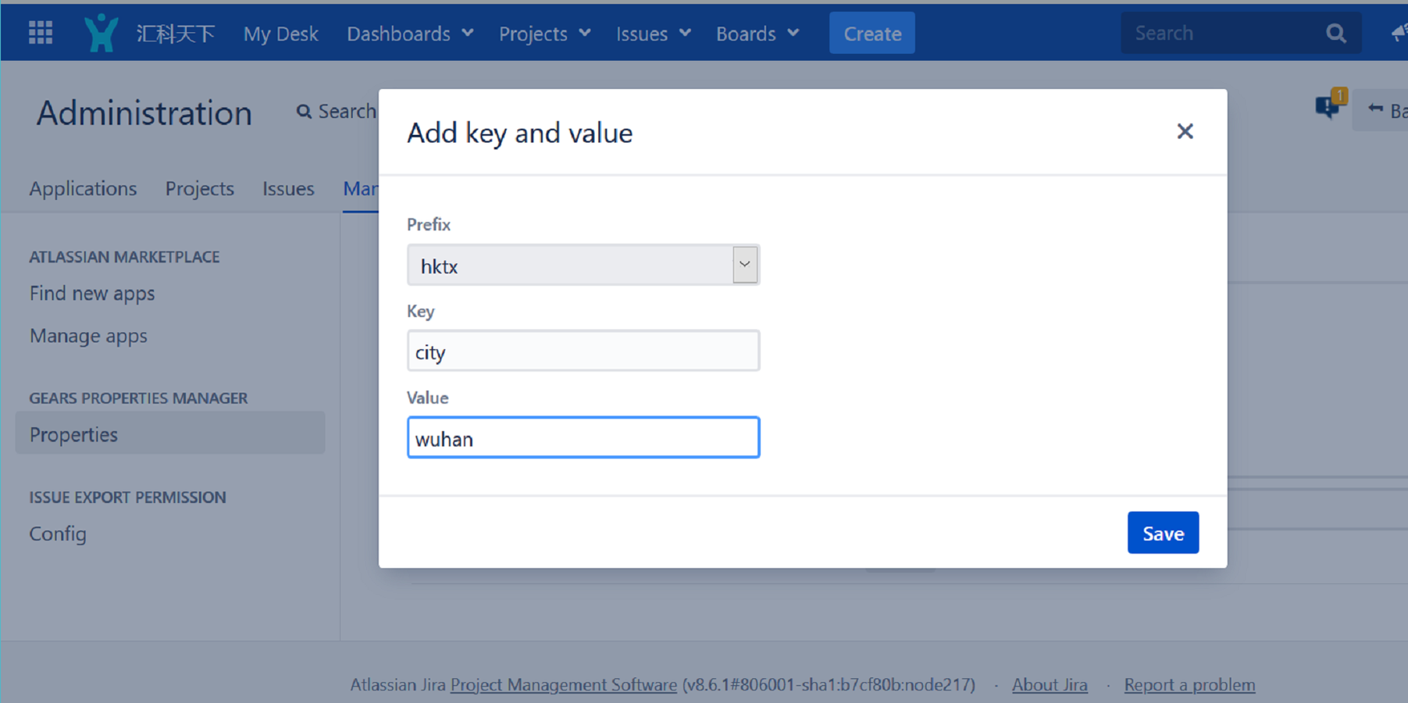Save the key and value

(1163, 533)
